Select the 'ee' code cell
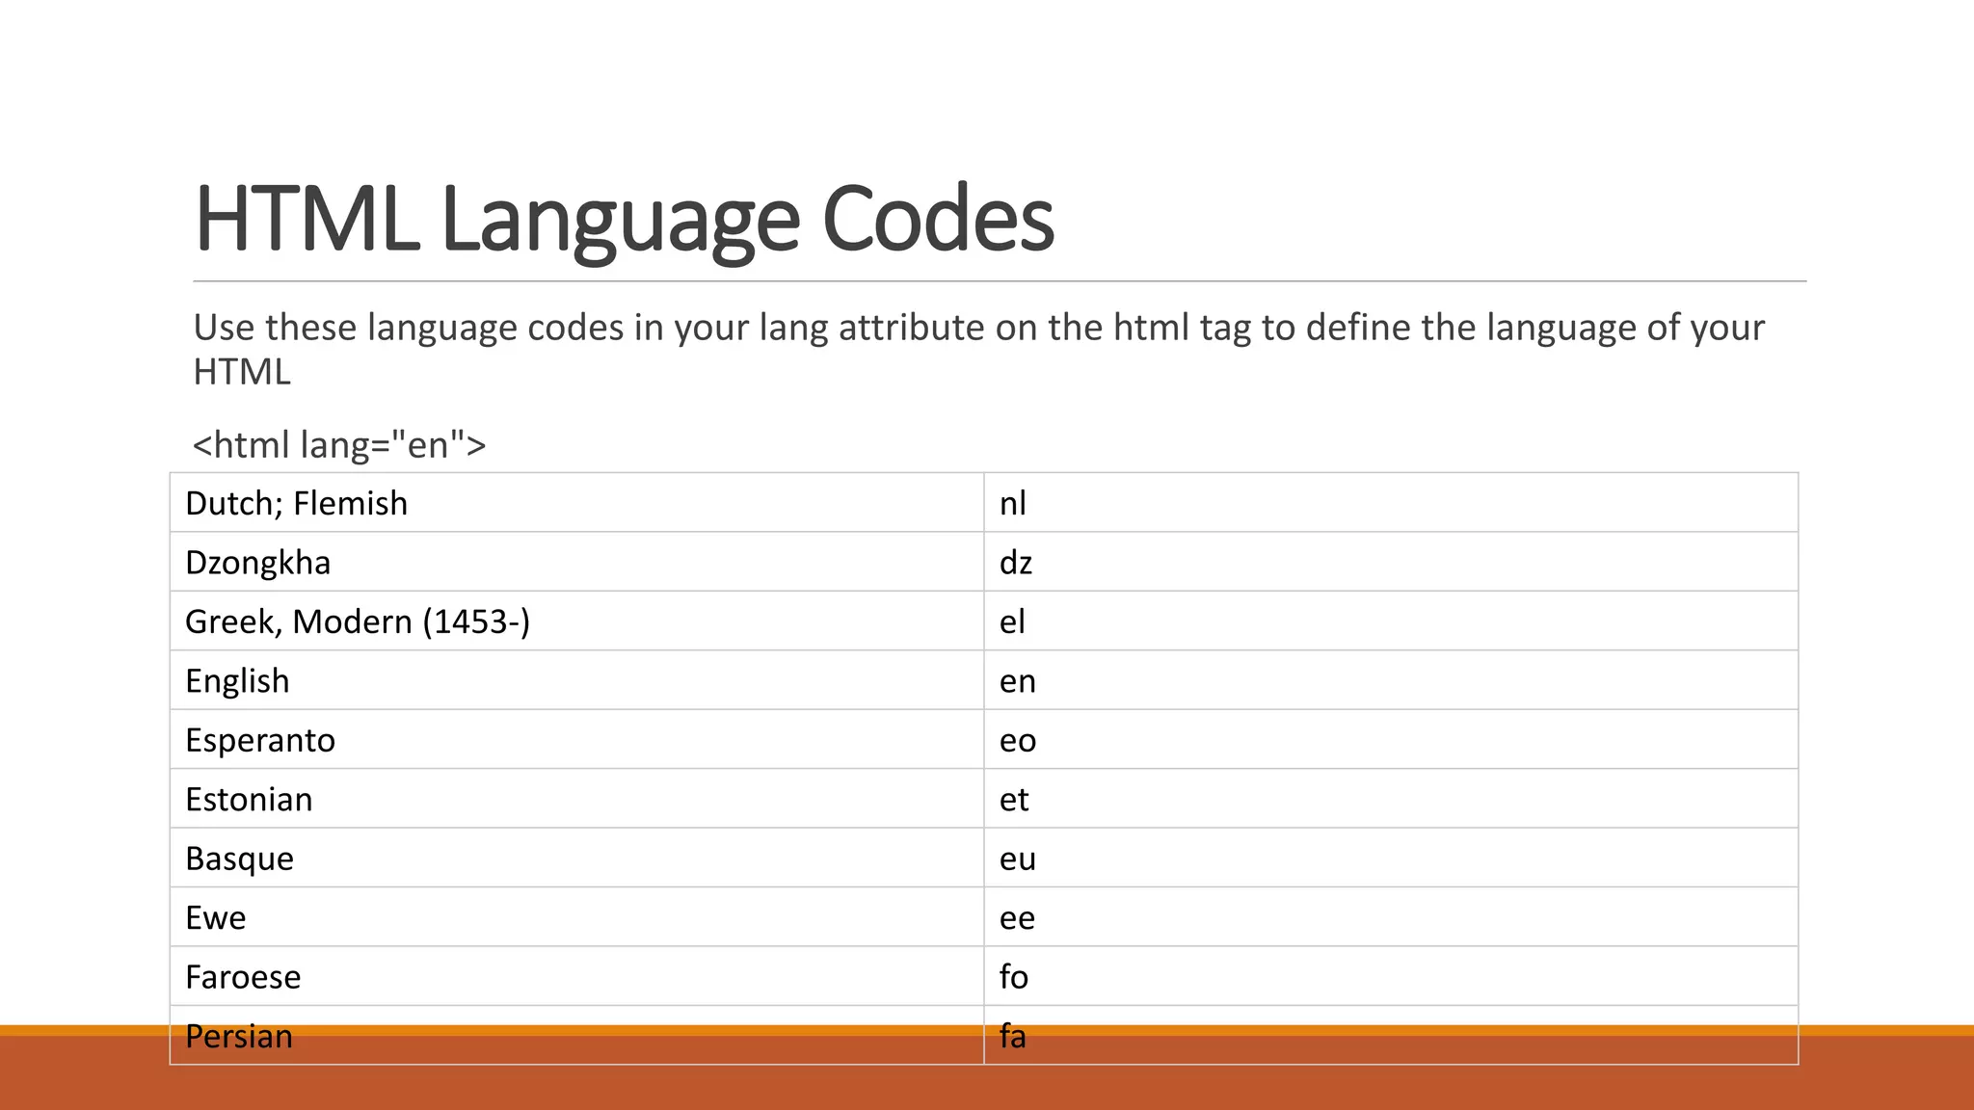This screenshot has width=1974, height=1110. [1391, 917]
